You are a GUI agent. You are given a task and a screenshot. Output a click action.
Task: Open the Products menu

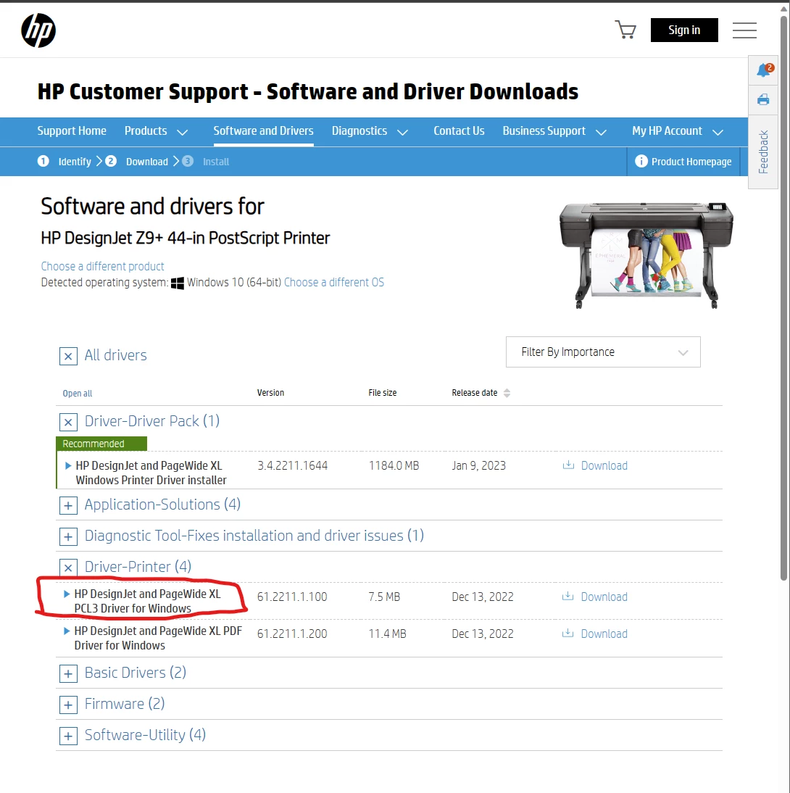click(157, 131)
